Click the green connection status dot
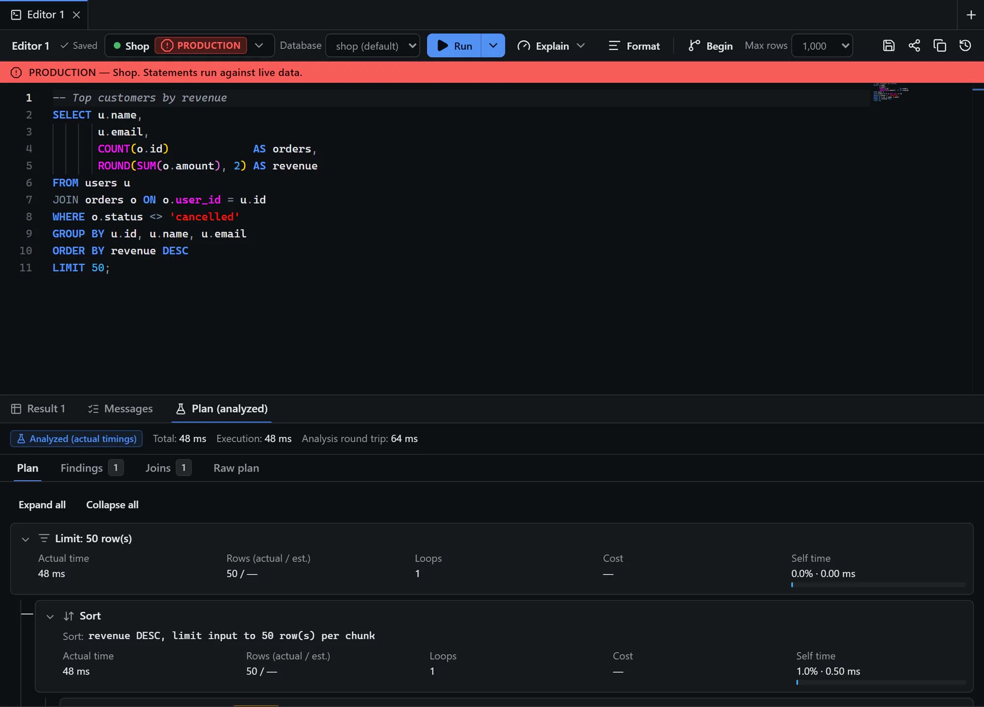Image resolution: width=984 pixels, height=707 pixels. pyautogui.click(x=117, y=46)
